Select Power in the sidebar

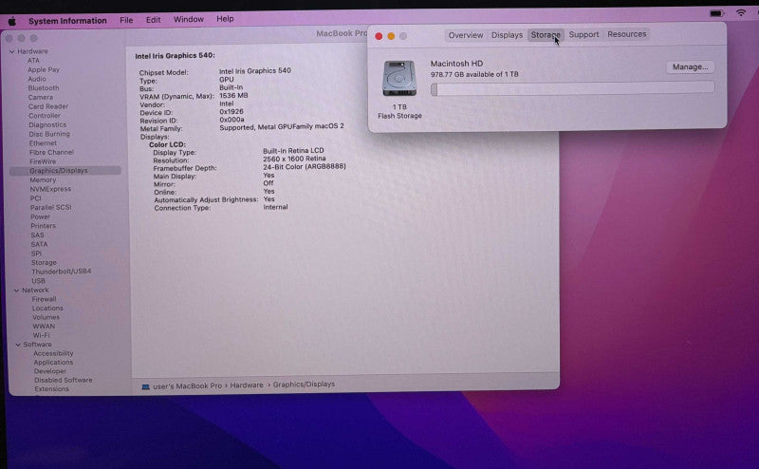40,217
